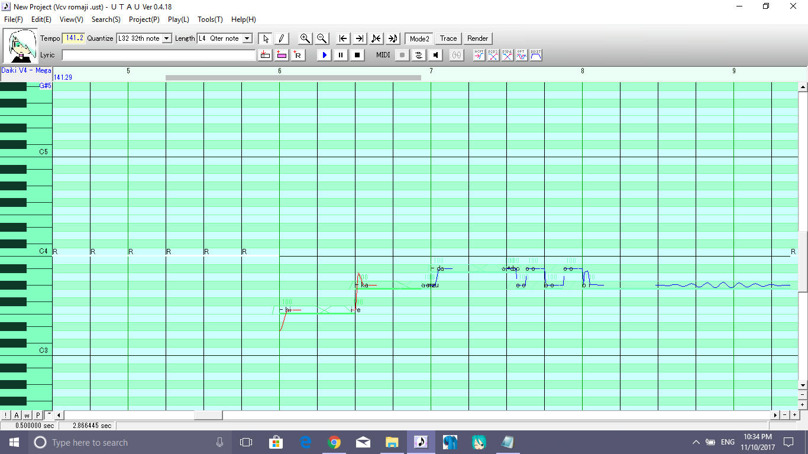Screen dimensions: 808x454
Task: Toggle the Mode2 button
Action: [x=419, y=38]
